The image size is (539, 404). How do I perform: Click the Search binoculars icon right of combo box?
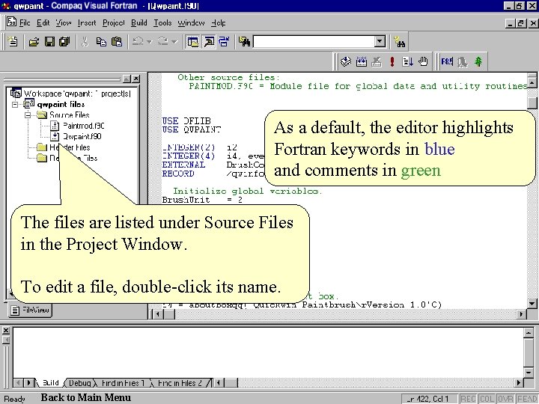[x=400, y=42]
